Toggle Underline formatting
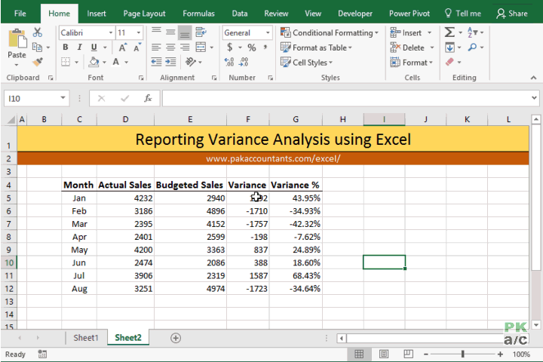The height and width of the screenshot is (362, 543). (x=94, y=47)
